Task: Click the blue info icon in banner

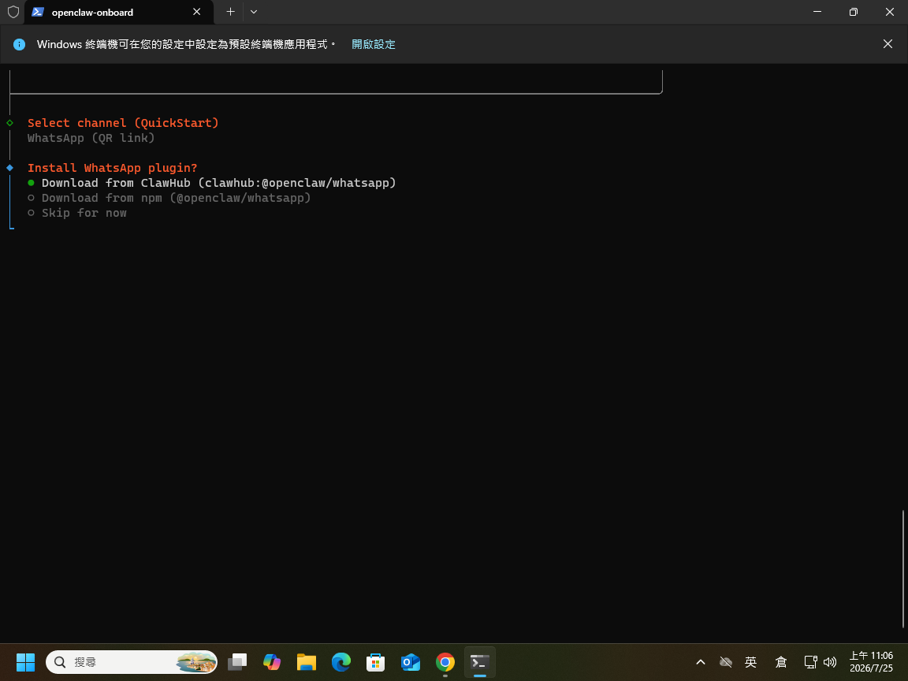Action: (19, 45)
